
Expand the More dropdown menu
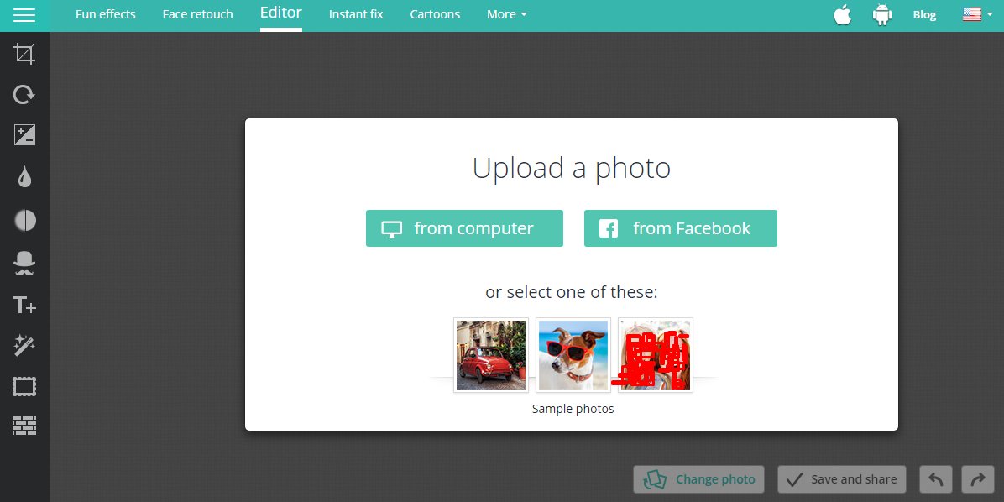[x=506, y=15]
